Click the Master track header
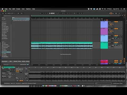 tap(104, 64)
